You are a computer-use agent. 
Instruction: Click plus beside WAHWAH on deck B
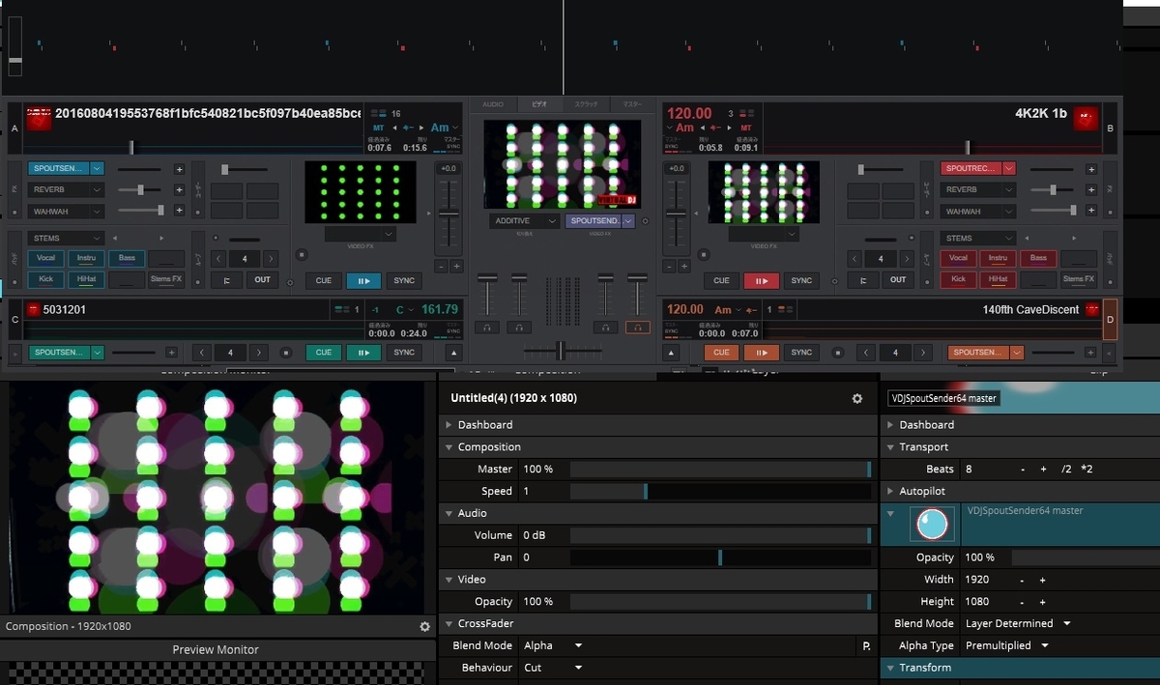(x=1091, y=211)
